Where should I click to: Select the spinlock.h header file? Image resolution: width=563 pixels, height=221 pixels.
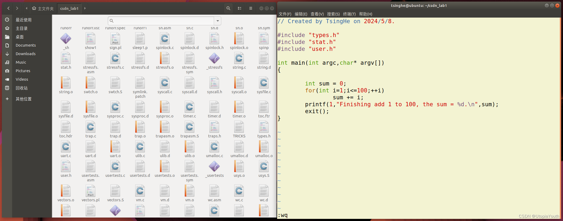tap(214, 39)
